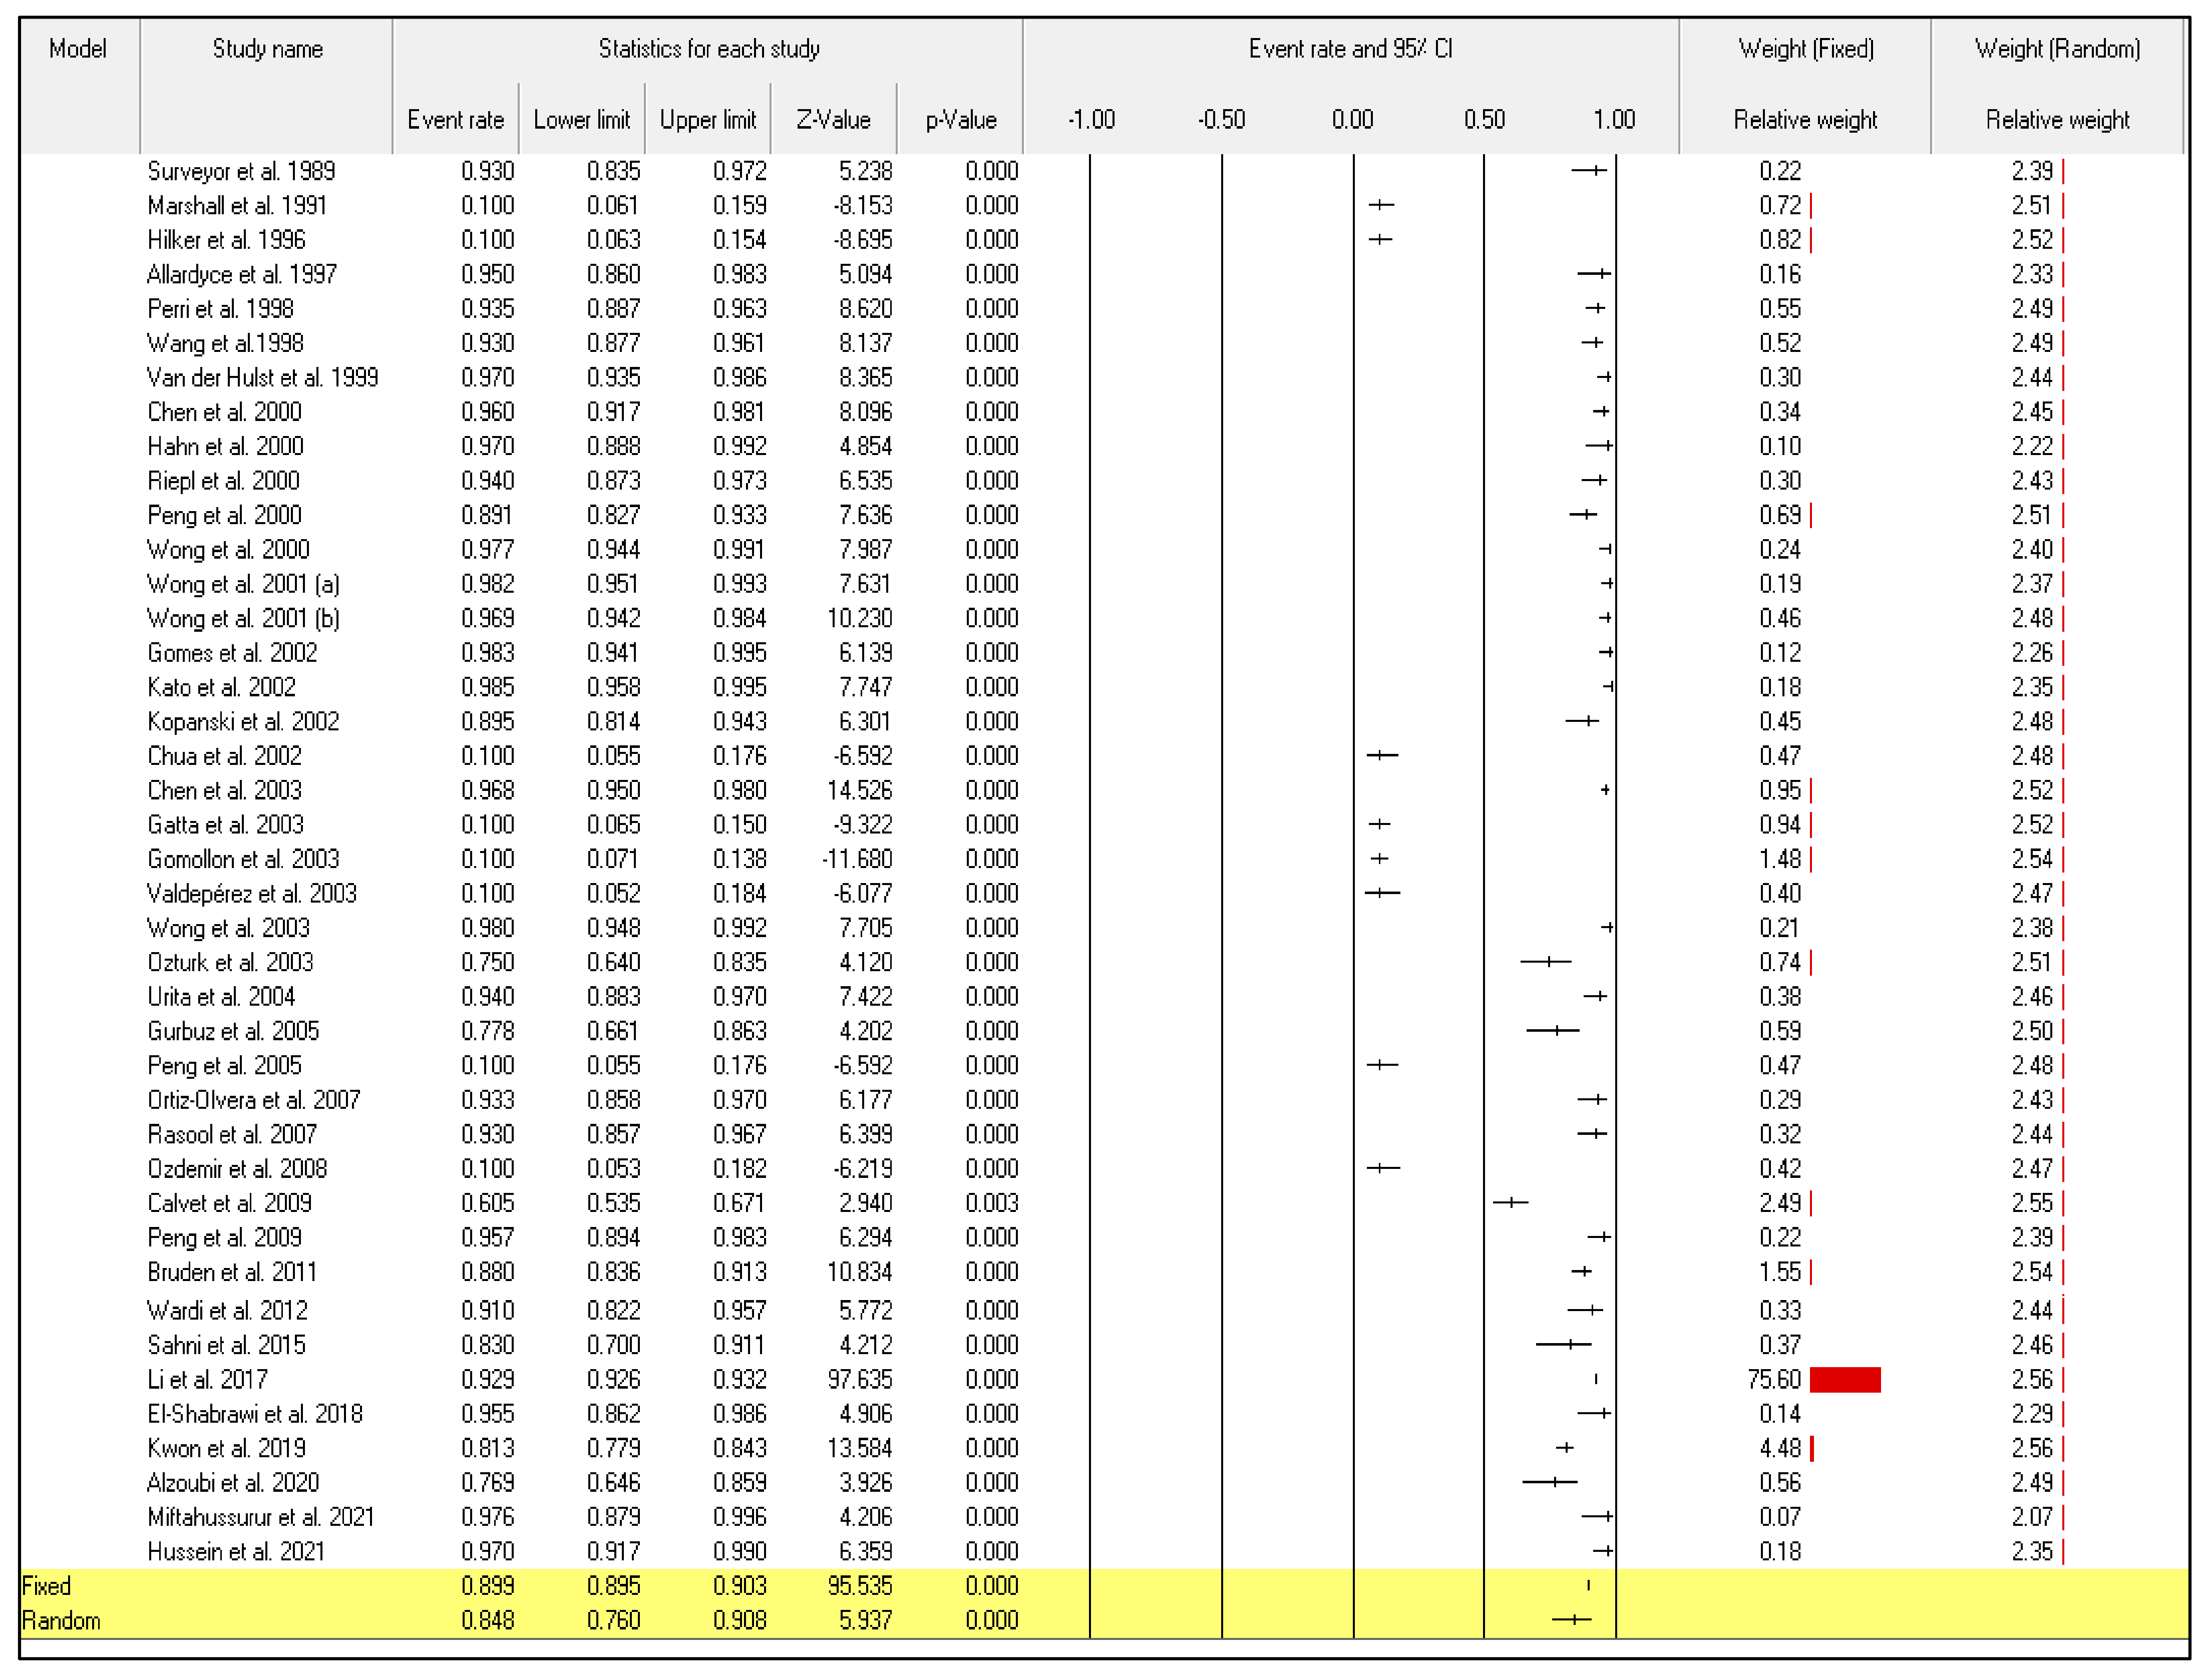Click the Z-Value column header
Viewport: 2209px width, 1680px height.
833,120
